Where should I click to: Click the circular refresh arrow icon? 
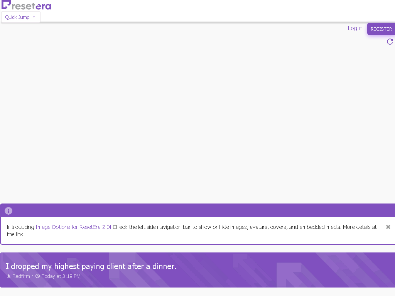click(x=390, y=42)
